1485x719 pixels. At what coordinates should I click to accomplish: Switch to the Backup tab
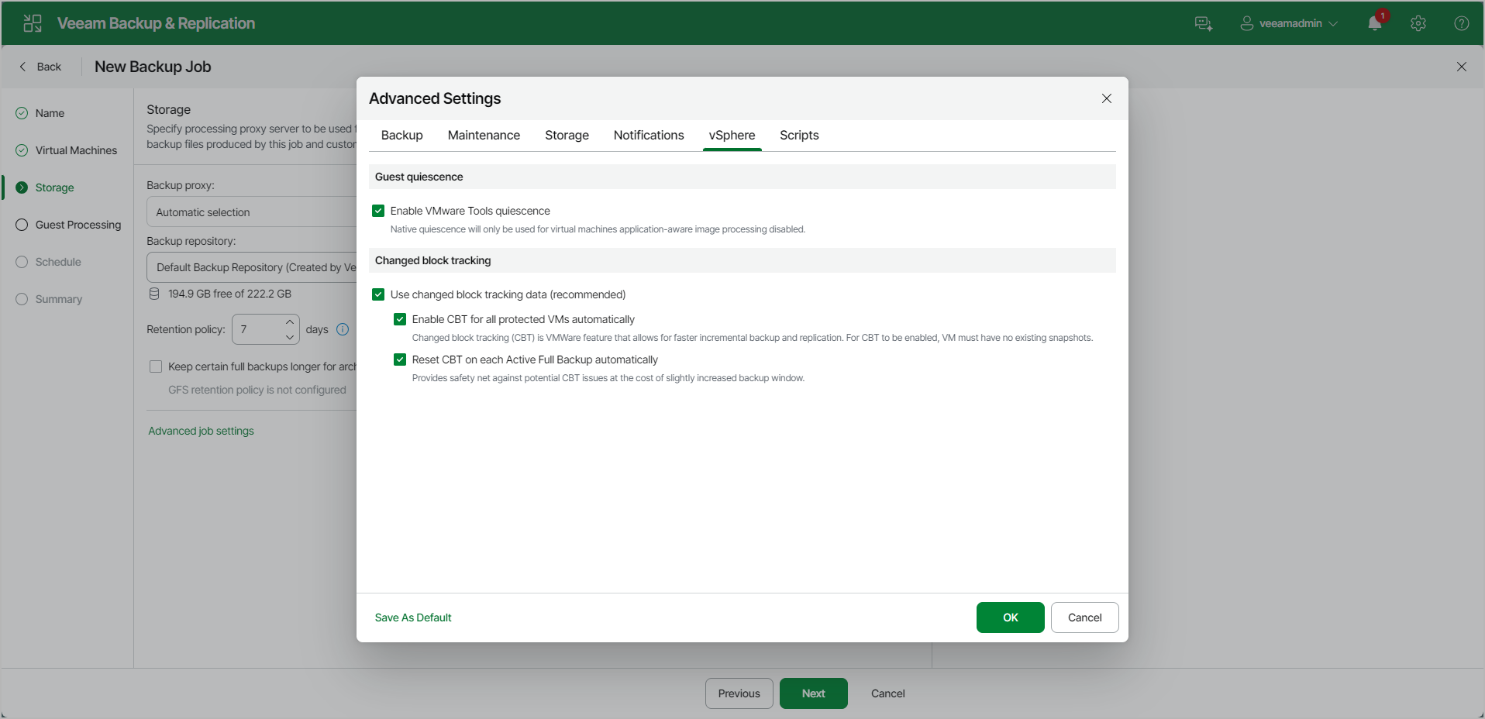[401, 135]
